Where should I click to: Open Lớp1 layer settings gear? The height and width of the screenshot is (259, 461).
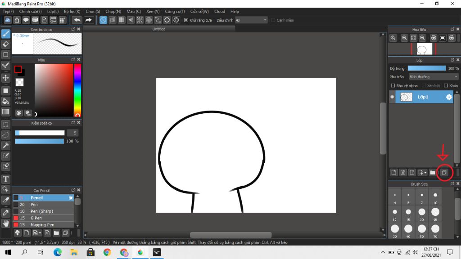pos(449,97)
